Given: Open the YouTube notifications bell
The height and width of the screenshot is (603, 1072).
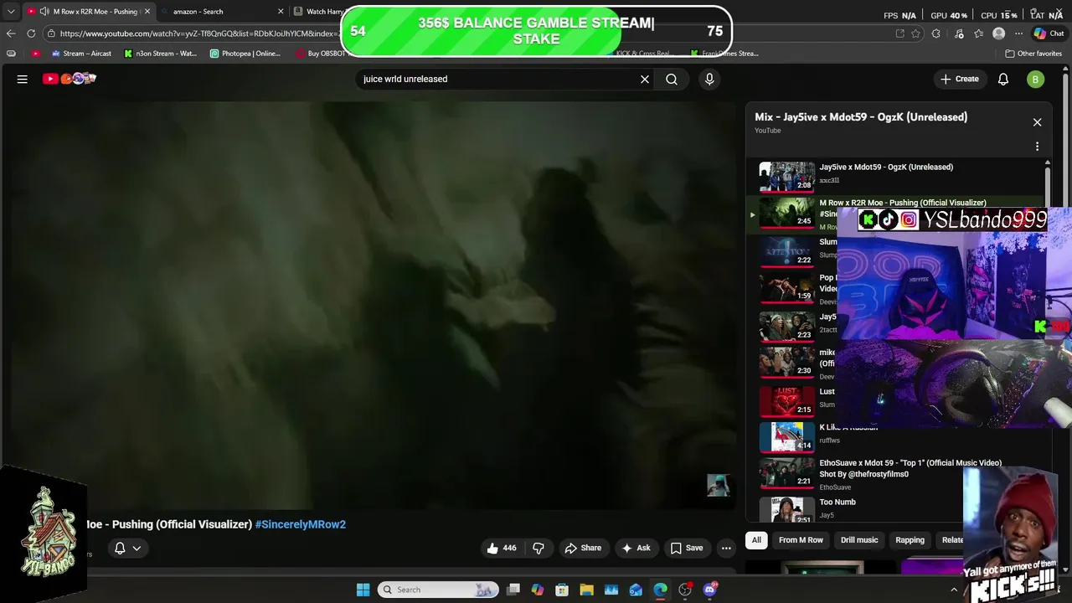Looking at the screenshot, I should pos(1003,79).
